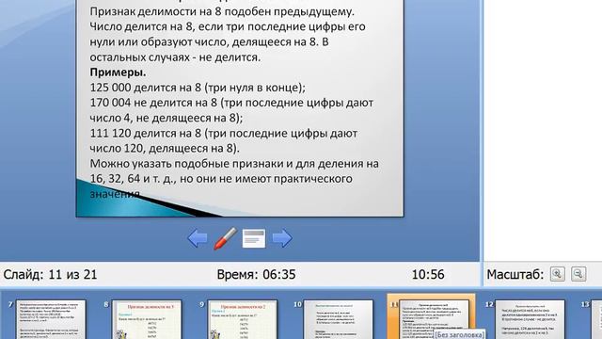Select slide 12 thumbnail
Image resolution: width=602 pixels, height=339 pixels.
coord(530,319)
